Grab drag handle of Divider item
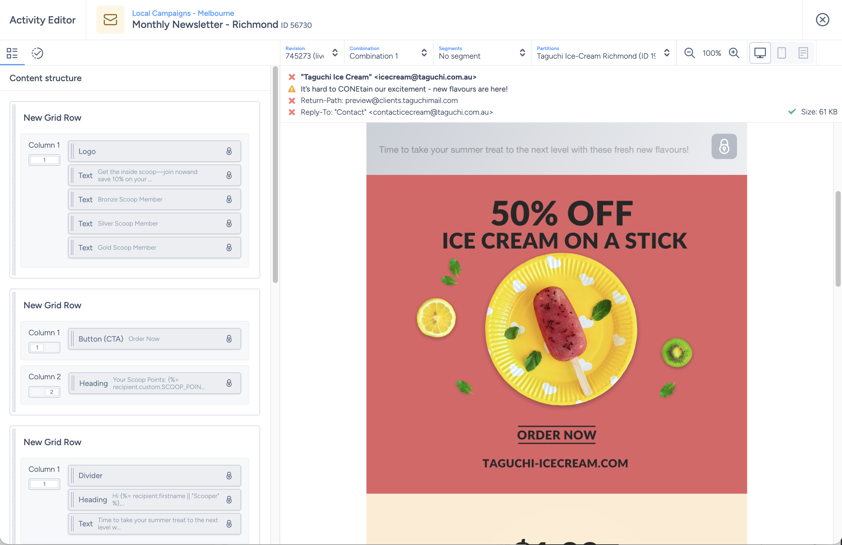The width and height of the screenshot is (842, 545). pyautogui.click(x=73, y=475)
